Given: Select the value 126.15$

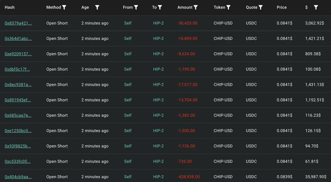Looking at the screenshot, I should [313, 131].
